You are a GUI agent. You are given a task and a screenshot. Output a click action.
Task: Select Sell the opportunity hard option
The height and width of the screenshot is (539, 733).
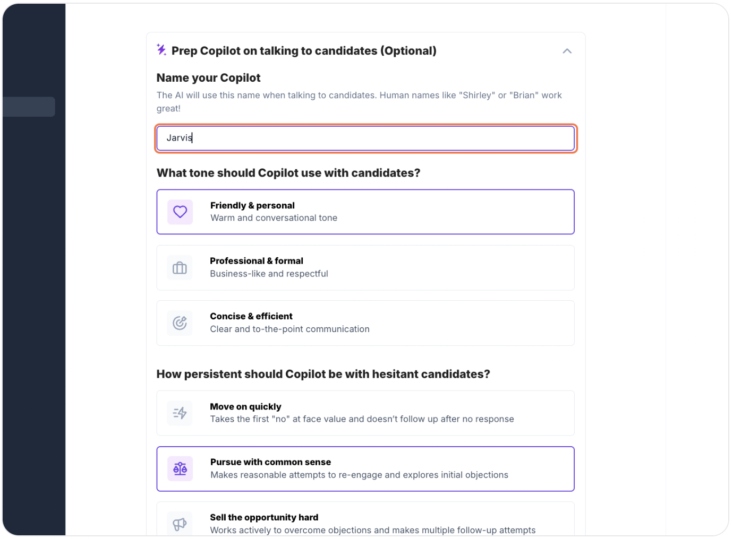pyautogui.click(x=365, y=520)
